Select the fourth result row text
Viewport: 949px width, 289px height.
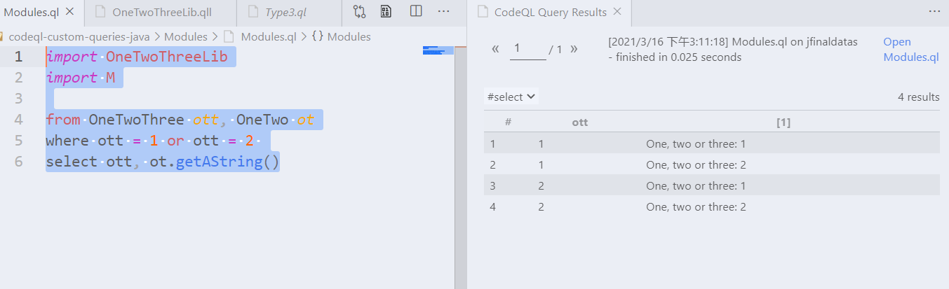(696, 207)
